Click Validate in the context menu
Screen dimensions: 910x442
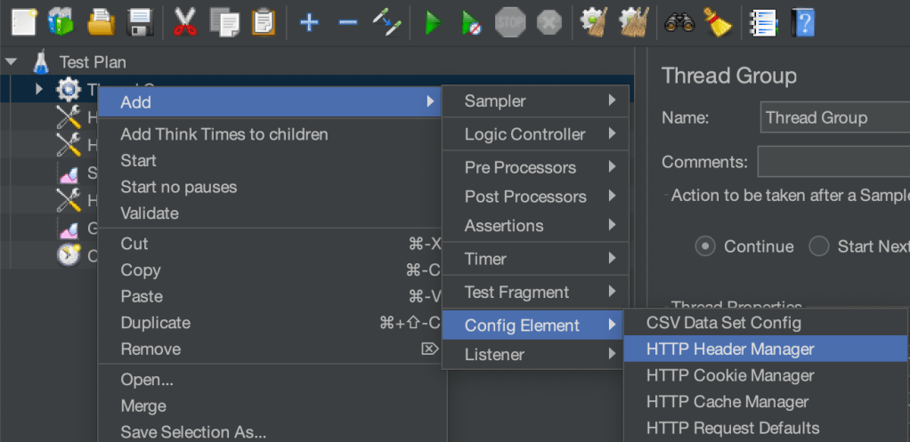point(150,213)
